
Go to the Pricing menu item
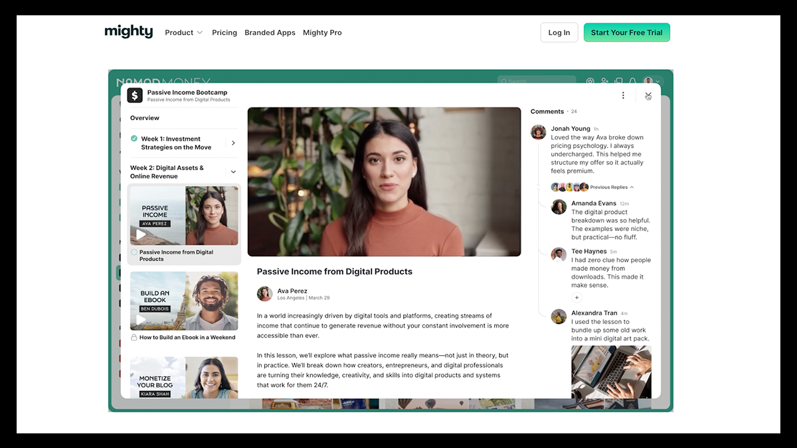click(224, 33)
